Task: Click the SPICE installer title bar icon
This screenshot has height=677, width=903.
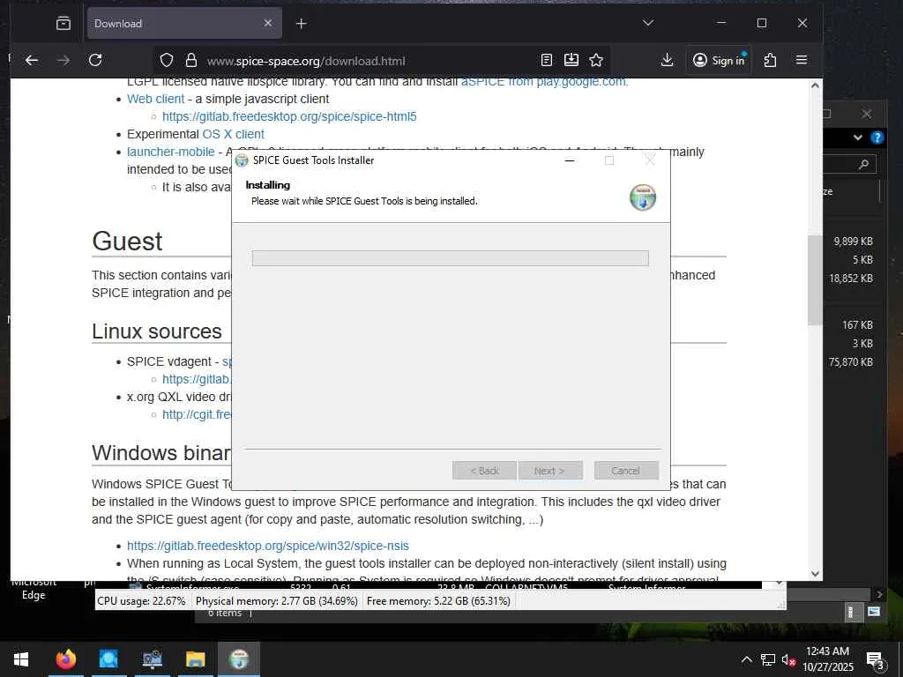Action: tap(242, 160)
